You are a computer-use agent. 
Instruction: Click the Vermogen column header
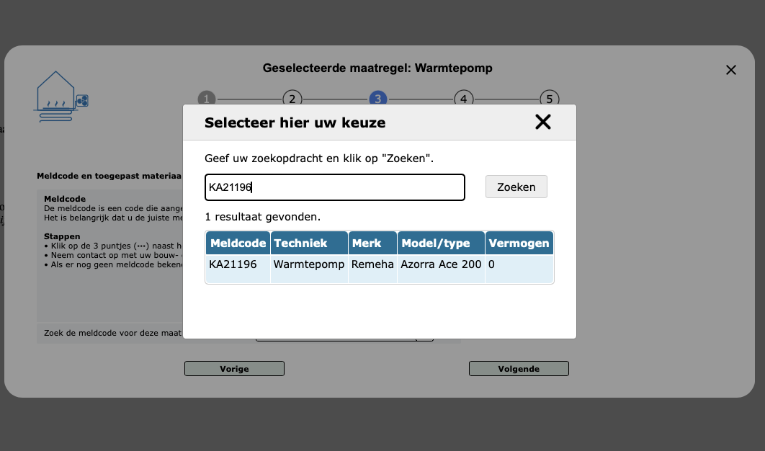[x=519, y=243]
